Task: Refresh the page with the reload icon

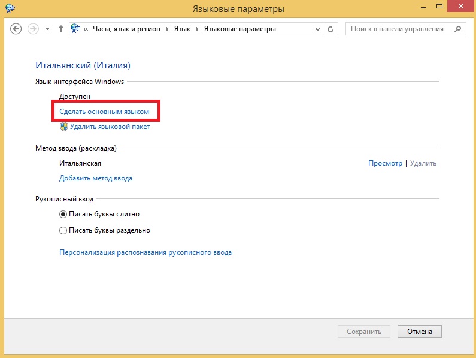Action: click(x=331, y=29)
